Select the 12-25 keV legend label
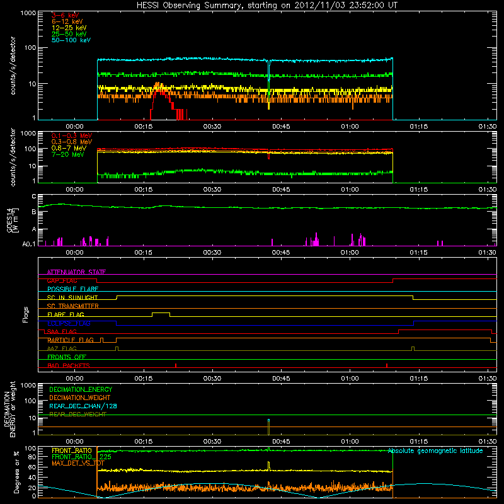The height and width of the screenshot is (504, 504). [69, 28]
